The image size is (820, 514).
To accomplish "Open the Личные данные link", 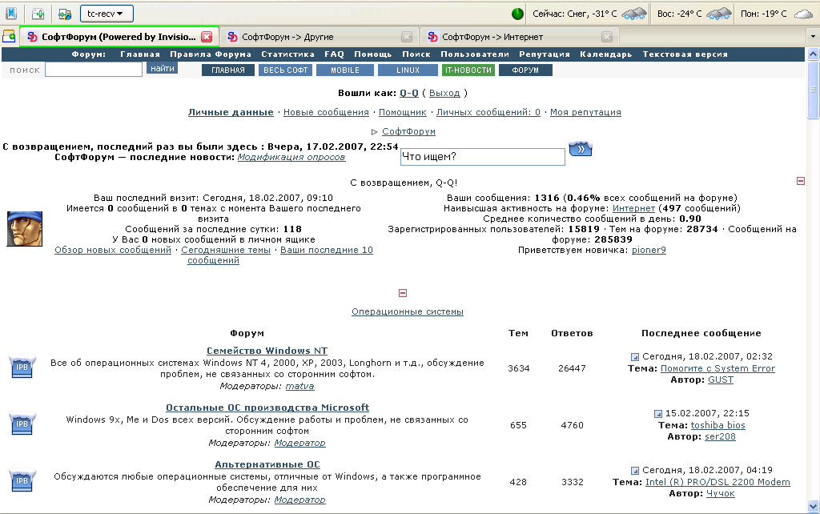I will click(231, 112).
